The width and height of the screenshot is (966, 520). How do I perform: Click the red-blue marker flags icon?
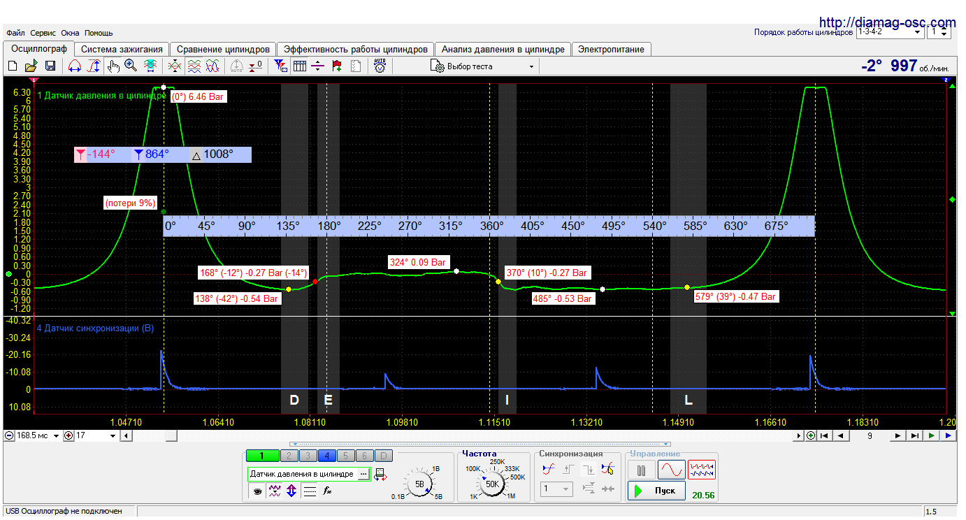pos(280,66)
